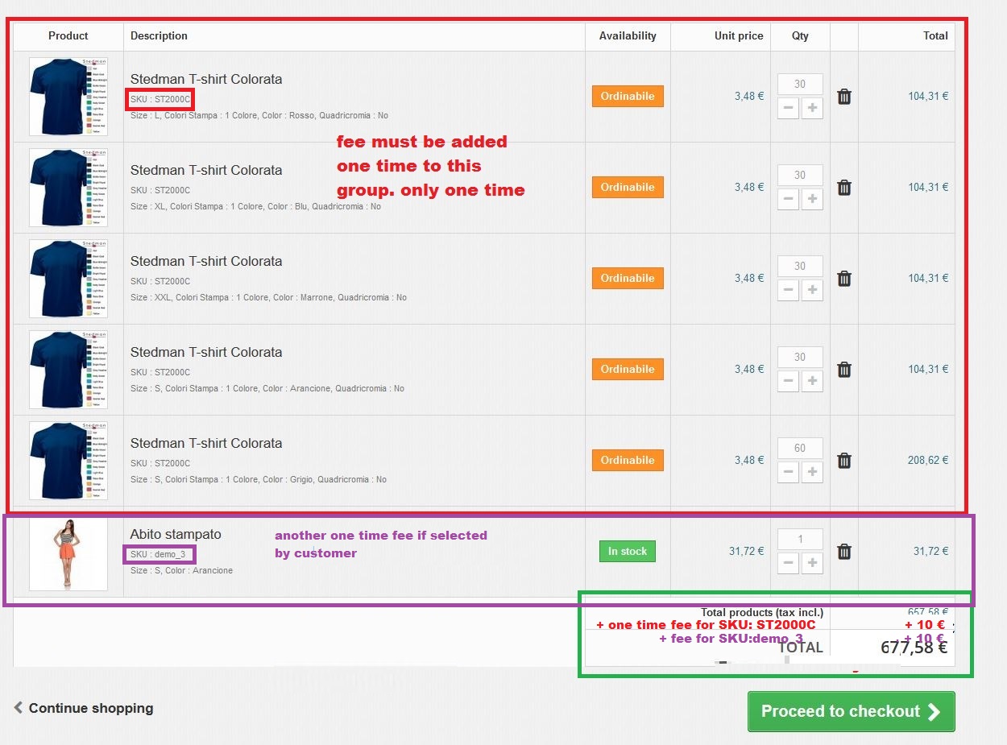Open the Rosso T-shirt product thumbnail
The image size is (1007, 745).
(x=68, y=97)
